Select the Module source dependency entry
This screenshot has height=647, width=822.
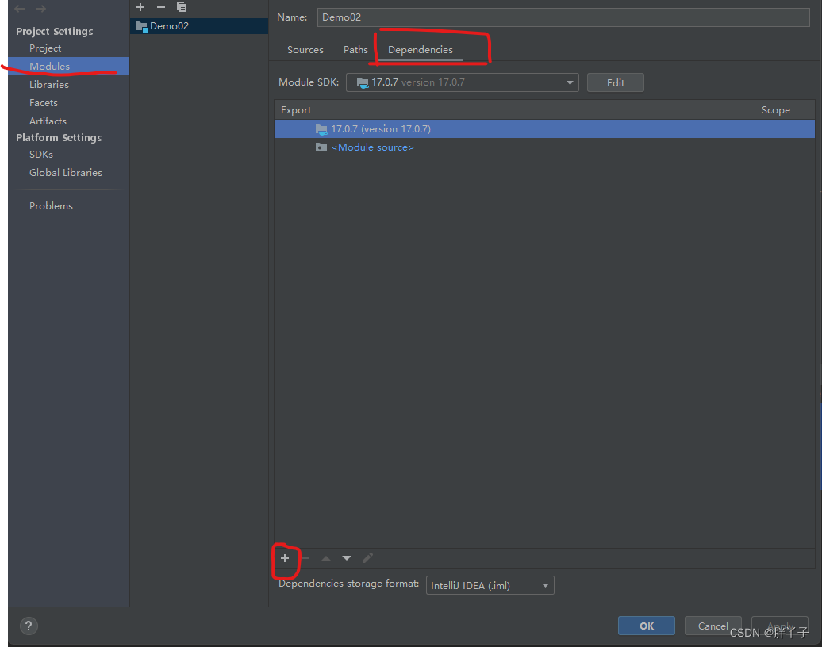pos(372,147)
